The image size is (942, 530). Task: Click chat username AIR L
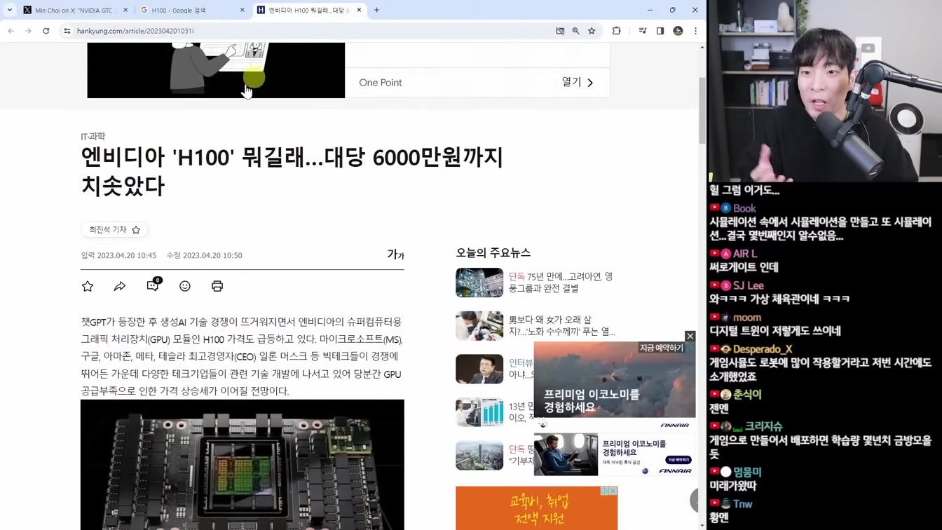click(745, 254)
